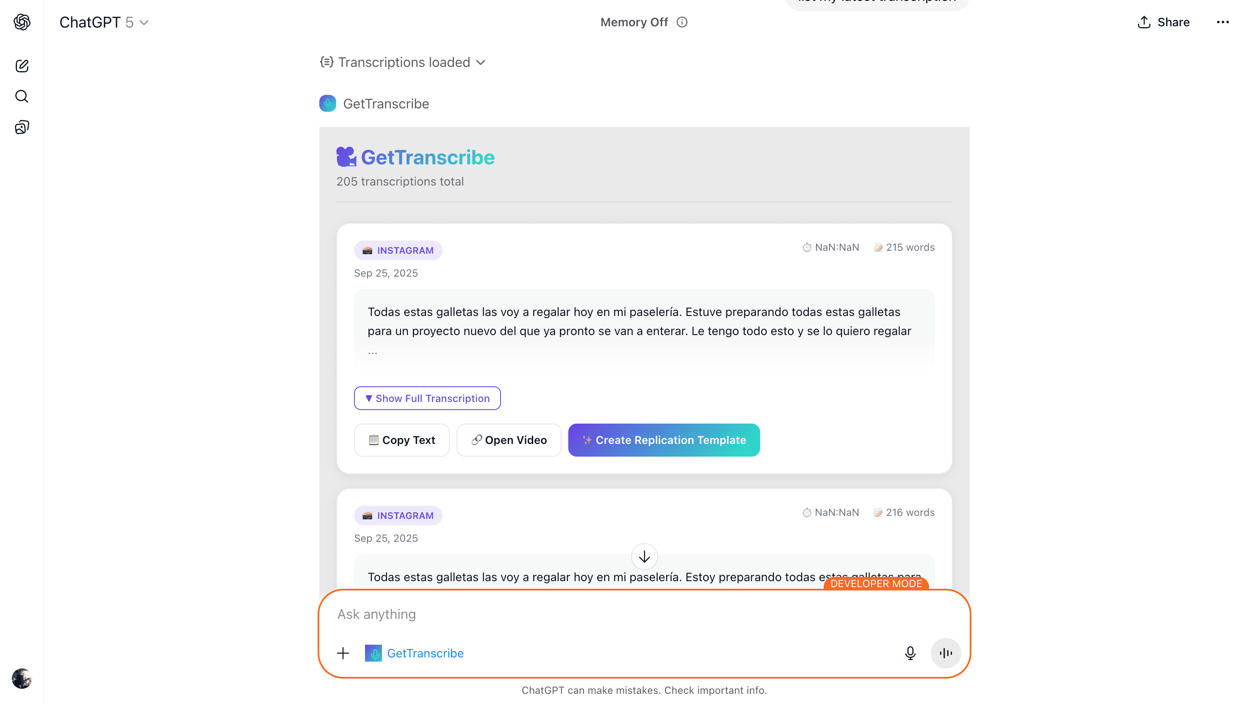Viewport: 1245px width, 704px height.
Task: Click the ChatGPT logo icon
Action: [x=22, y=22]
